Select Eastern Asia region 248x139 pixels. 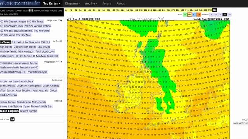(14, 90)
